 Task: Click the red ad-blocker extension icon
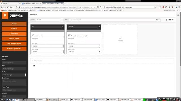point(163,7)
